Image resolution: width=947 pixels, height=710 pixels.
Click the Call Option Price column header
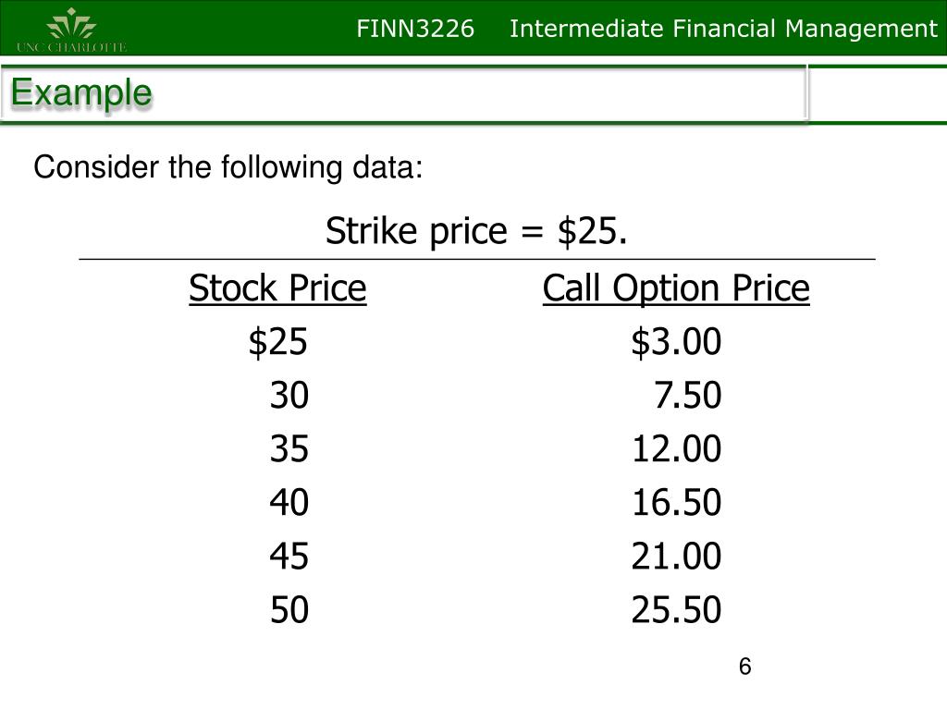pos(676,288)
